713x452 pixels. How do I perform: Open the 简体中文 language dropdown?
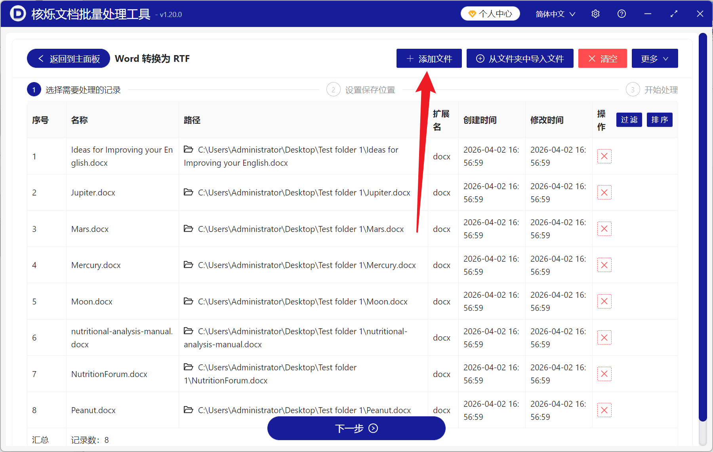555,13
